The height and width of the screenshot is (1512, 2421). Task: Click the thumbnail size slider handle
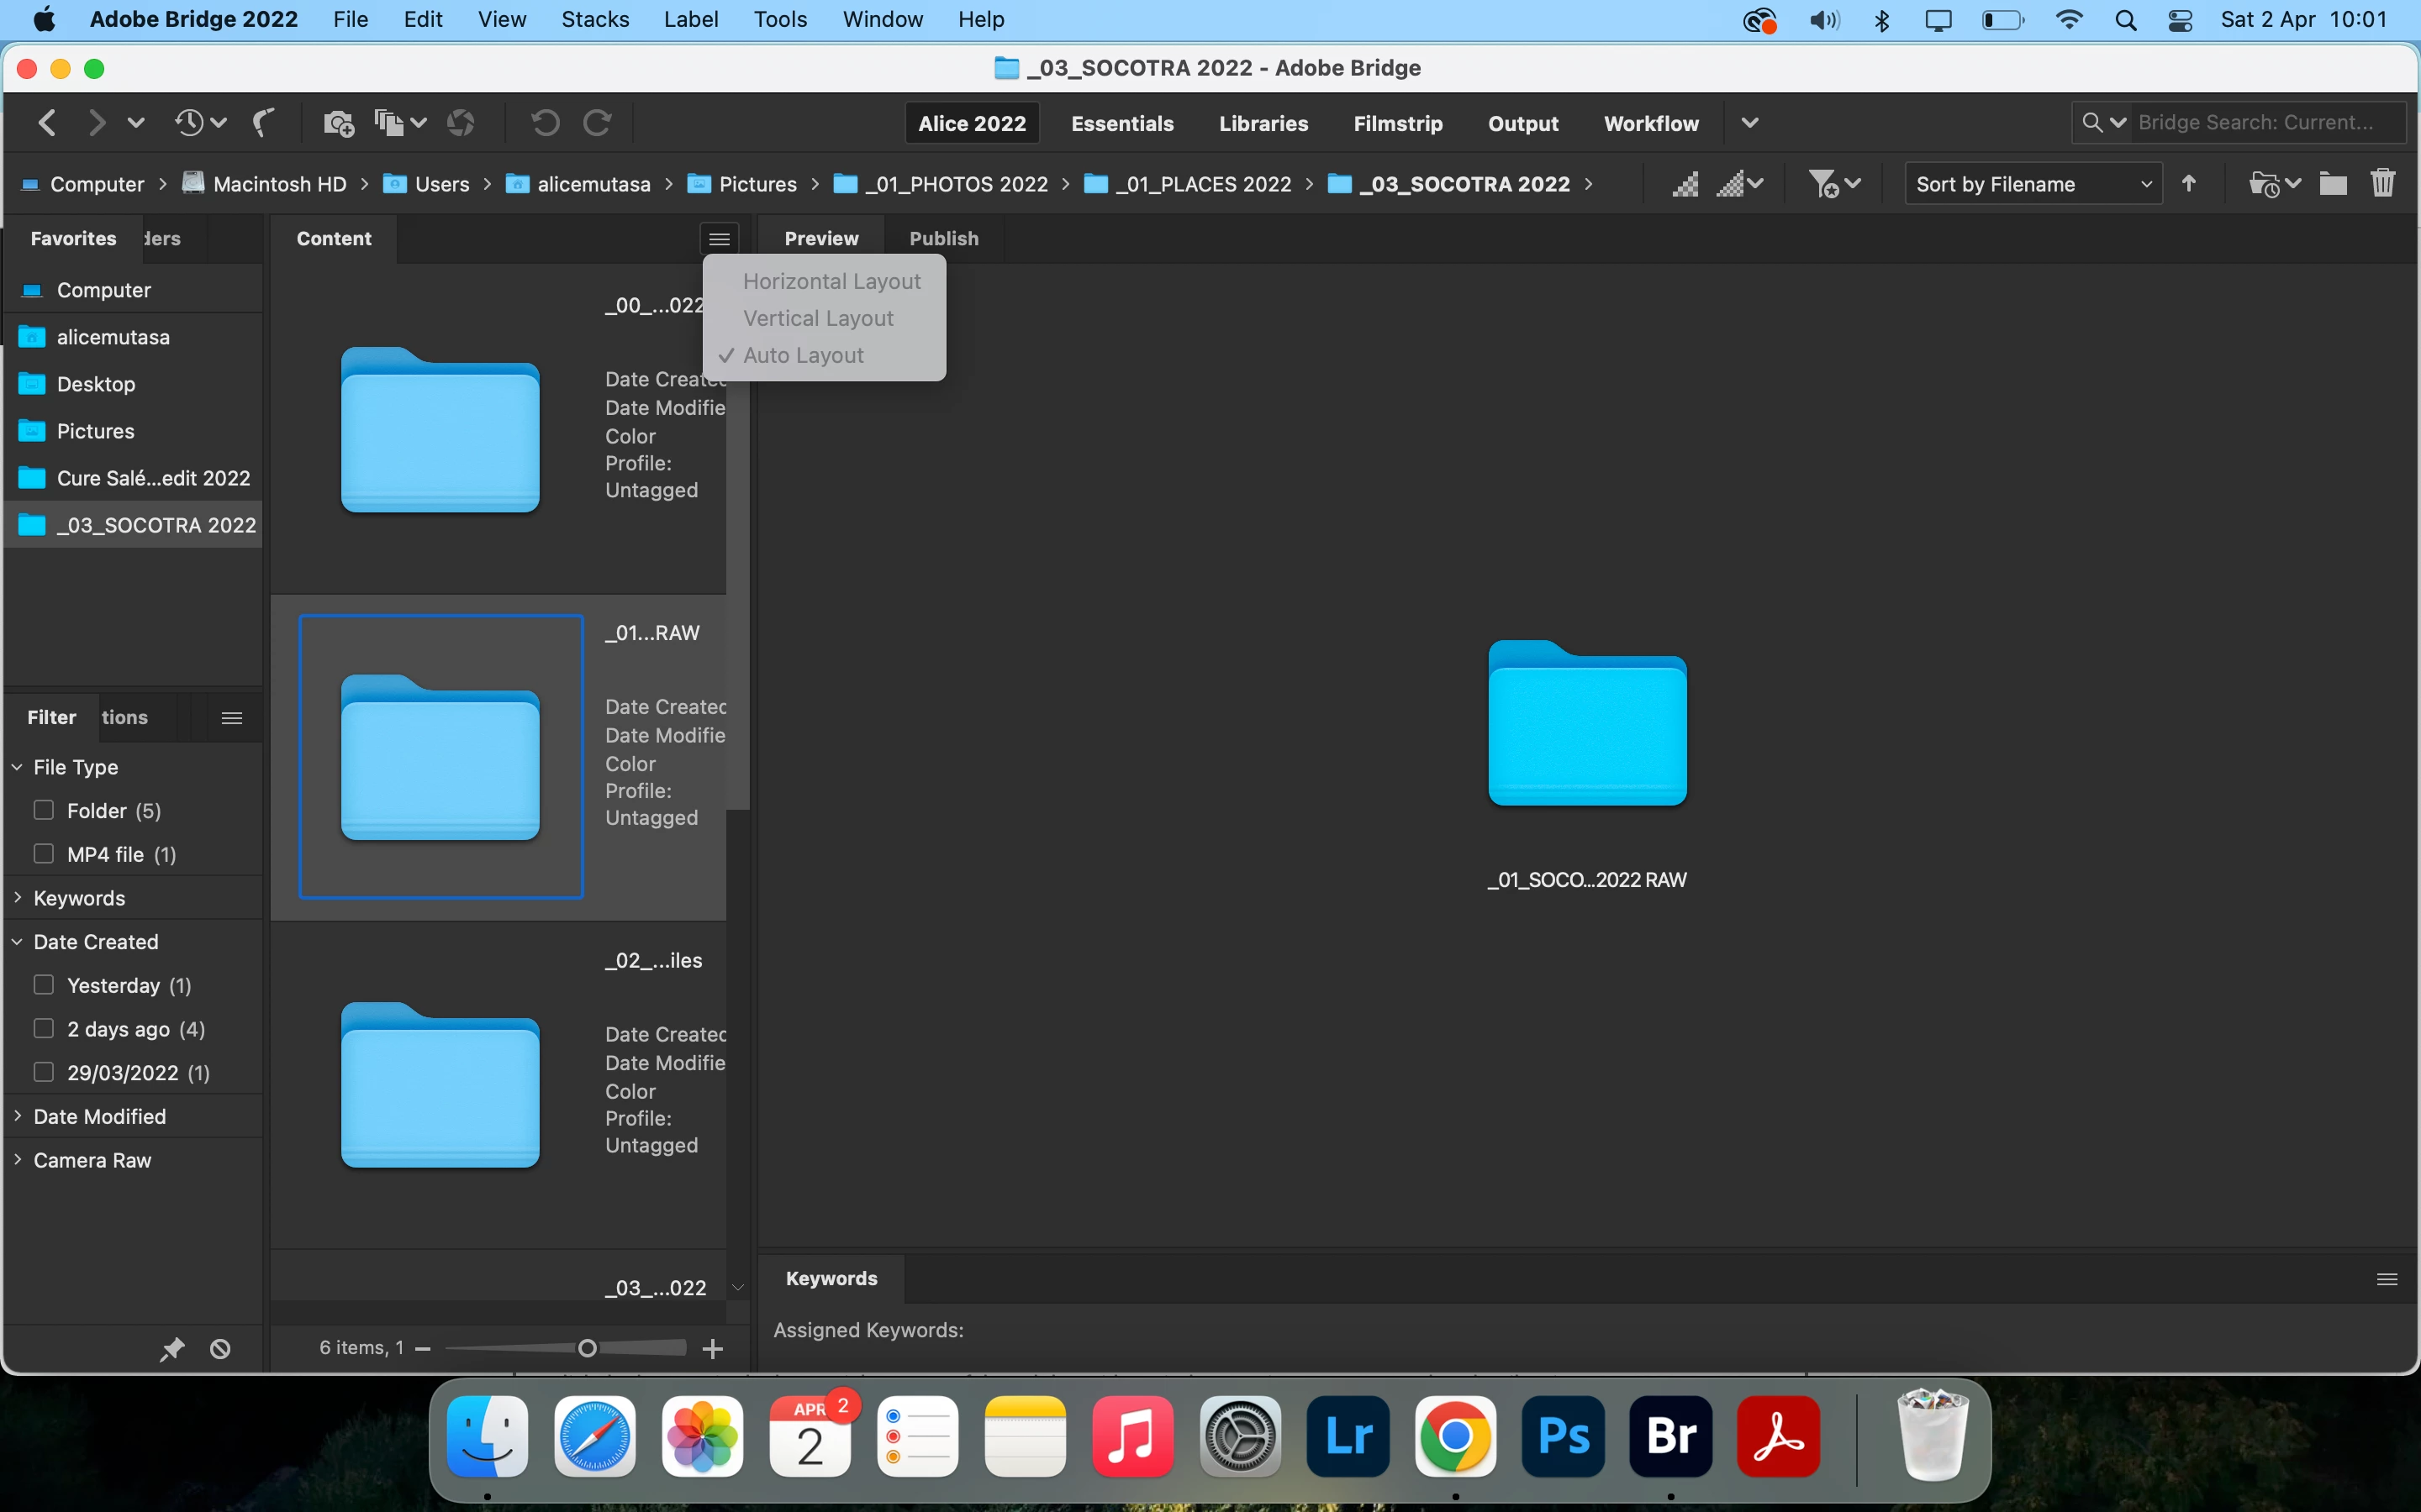[588, 1349]
